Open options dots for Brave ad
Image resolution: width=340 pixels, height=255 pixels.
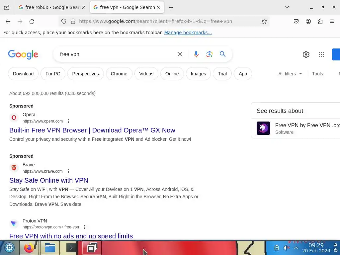click(68, 171)
